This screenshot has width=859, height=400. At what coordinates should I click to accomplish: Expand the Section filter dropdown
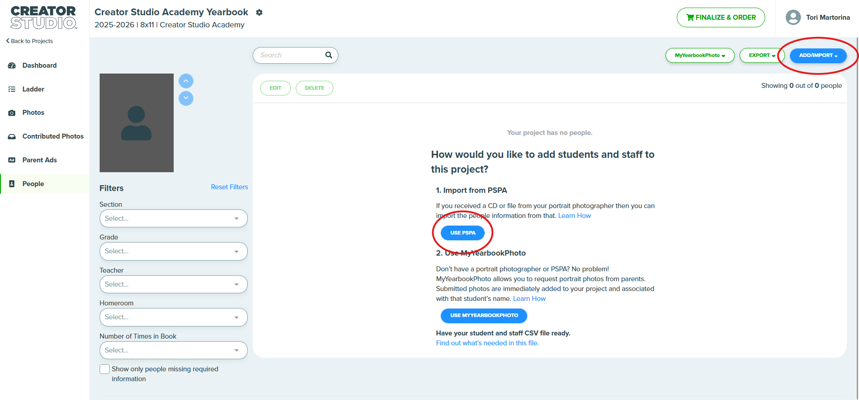173,218
